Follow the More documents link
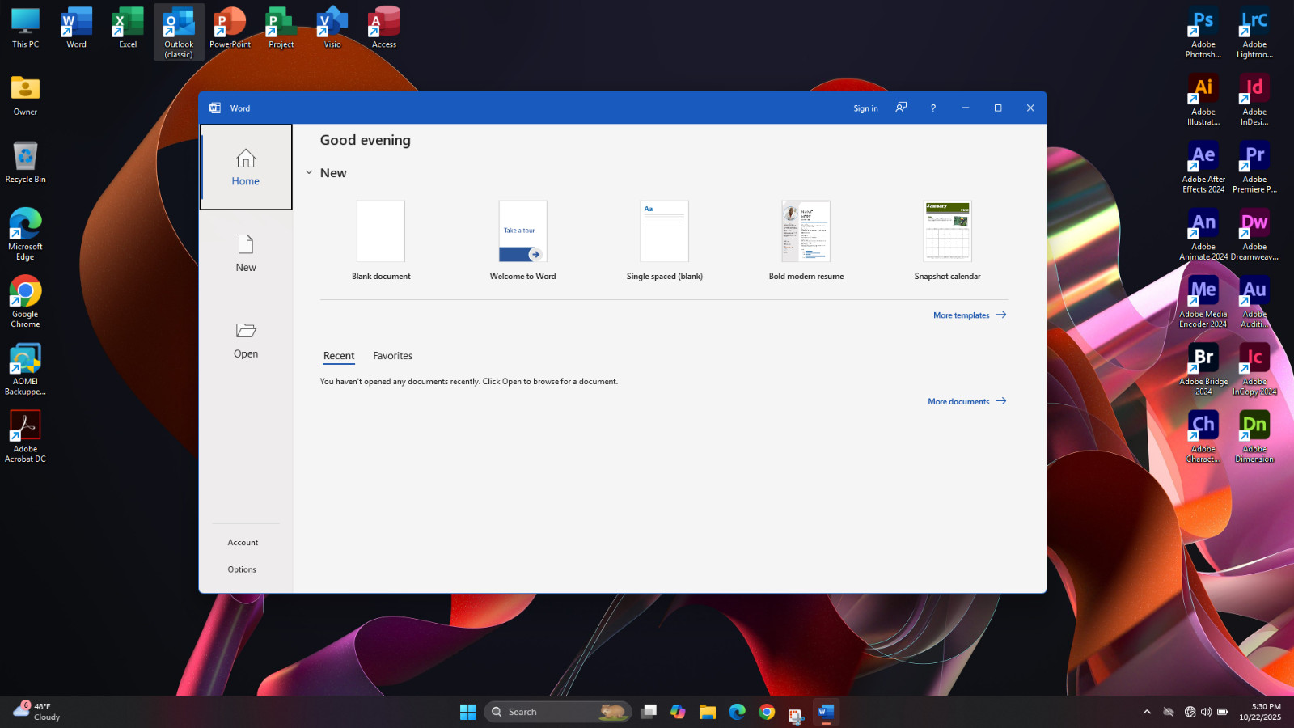The height and width of the screenshot is (728, 1294). click(967, 401)
